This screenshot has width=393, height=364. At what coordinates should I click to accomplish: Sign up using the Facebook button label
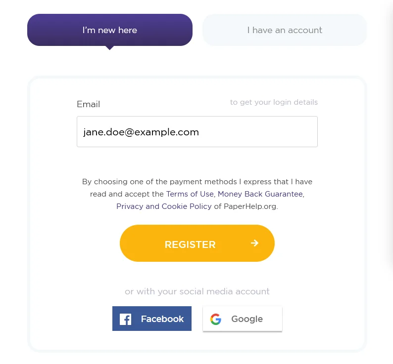[x=162, y=319]
